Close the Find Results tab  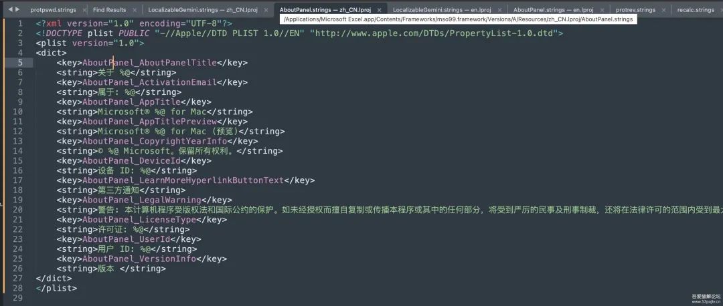coord(134,9)
